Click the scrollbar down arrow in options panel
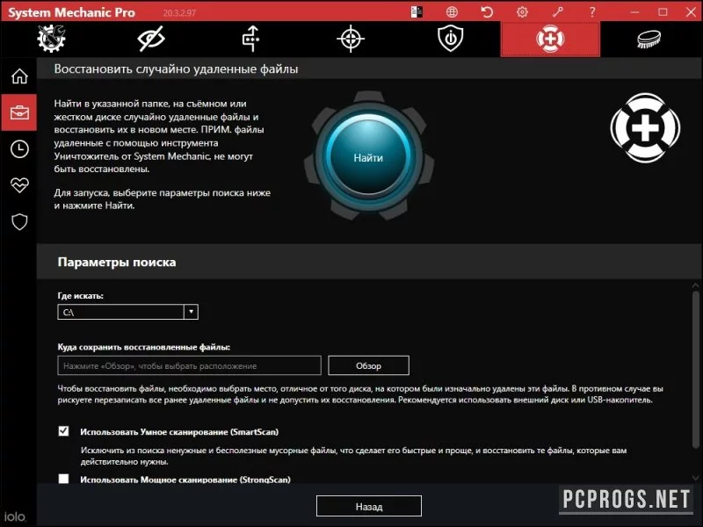Screen dimensions: 703x527 [x=695, y=477]
